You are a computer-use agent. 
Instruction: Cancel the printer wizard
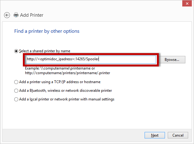pyautogui.click(x=178, y=135)
